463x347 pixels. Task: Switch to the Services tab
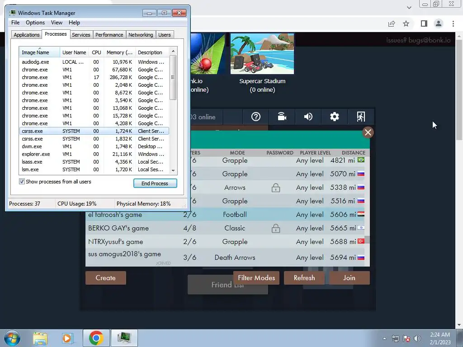pos(81,35)
